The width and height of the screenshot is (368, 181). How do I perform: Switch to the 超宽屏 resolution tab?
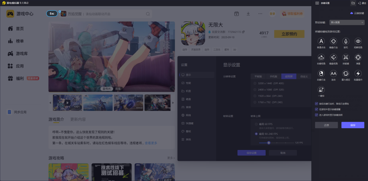pyautogui.click(x=289, y=77)
